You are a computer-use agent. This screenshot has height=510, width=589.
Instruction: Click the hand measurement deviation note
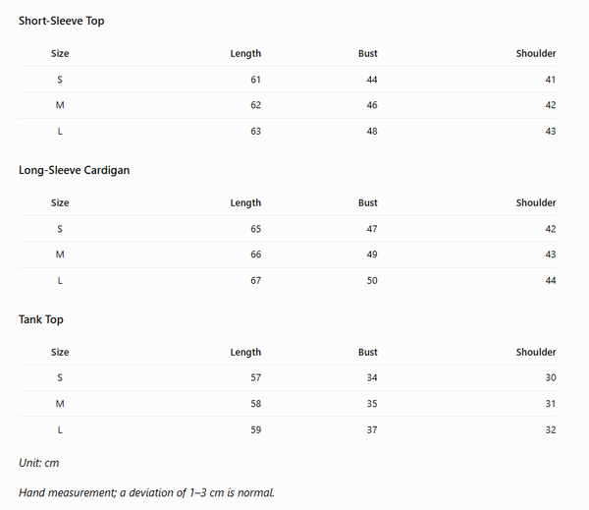point(146,492)
